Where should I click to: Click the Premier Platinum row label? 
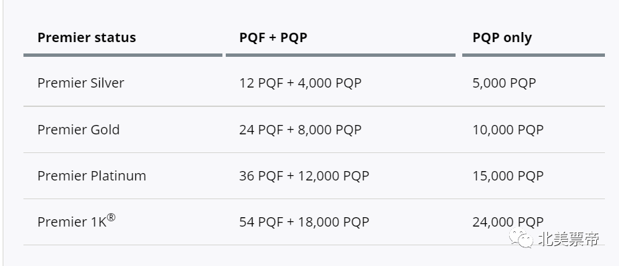[x=92, y=176]
